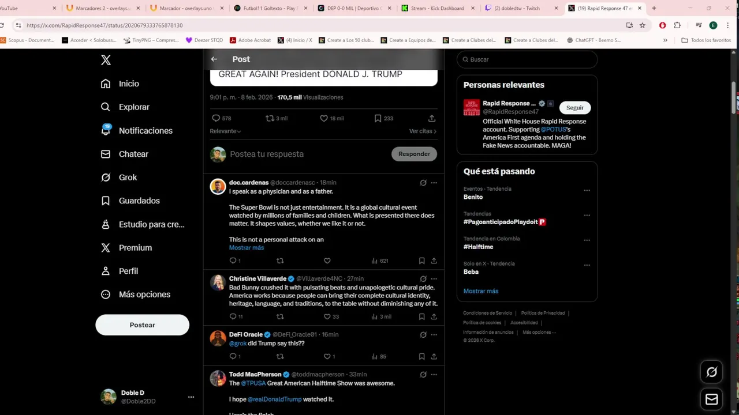
Task: Open the floating Grok button
Action: (x=711, y=372)
